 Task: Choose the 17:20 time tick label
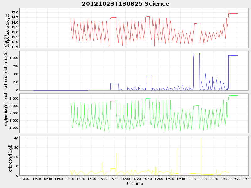[x=170, y=179]
